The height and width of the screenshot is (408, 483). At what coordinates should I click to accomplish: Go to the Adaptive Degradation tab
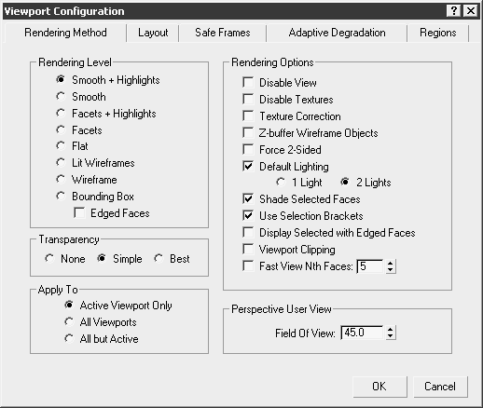[337, 33]
